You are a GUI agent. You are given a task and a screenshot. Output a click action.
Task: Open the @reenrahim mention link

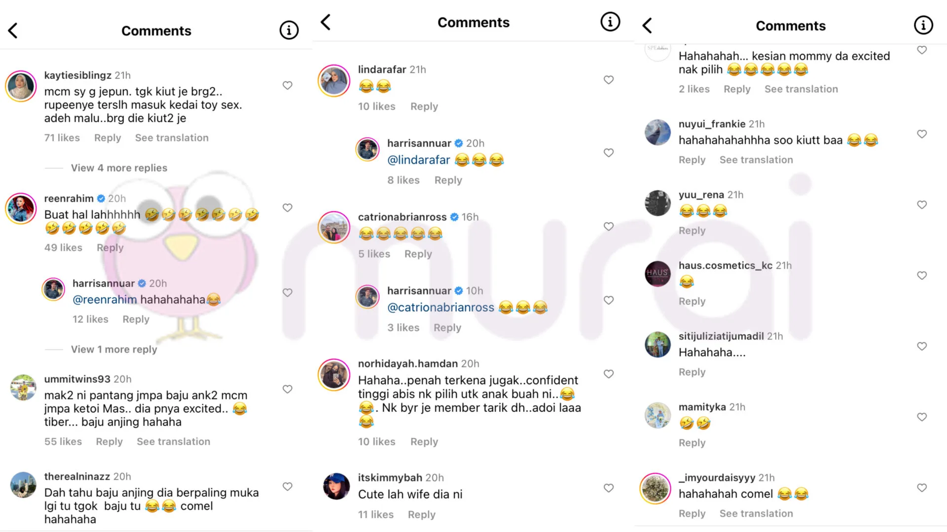(x=105, y=299)
